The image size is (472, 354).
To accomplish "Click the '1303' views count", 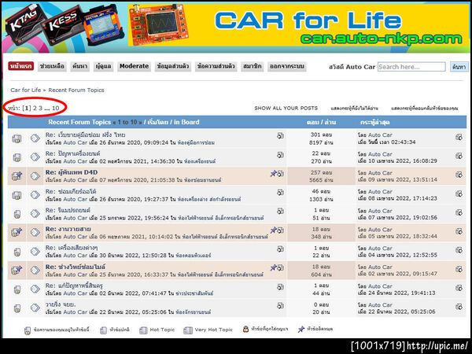I will click(x=316, y=199).
